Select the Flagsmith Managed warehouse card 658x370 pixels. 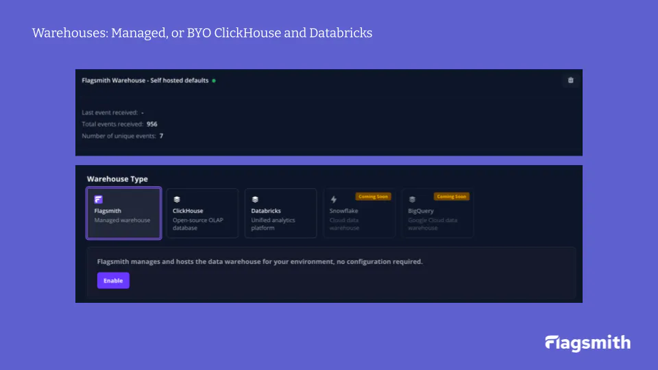pos(124,213)
